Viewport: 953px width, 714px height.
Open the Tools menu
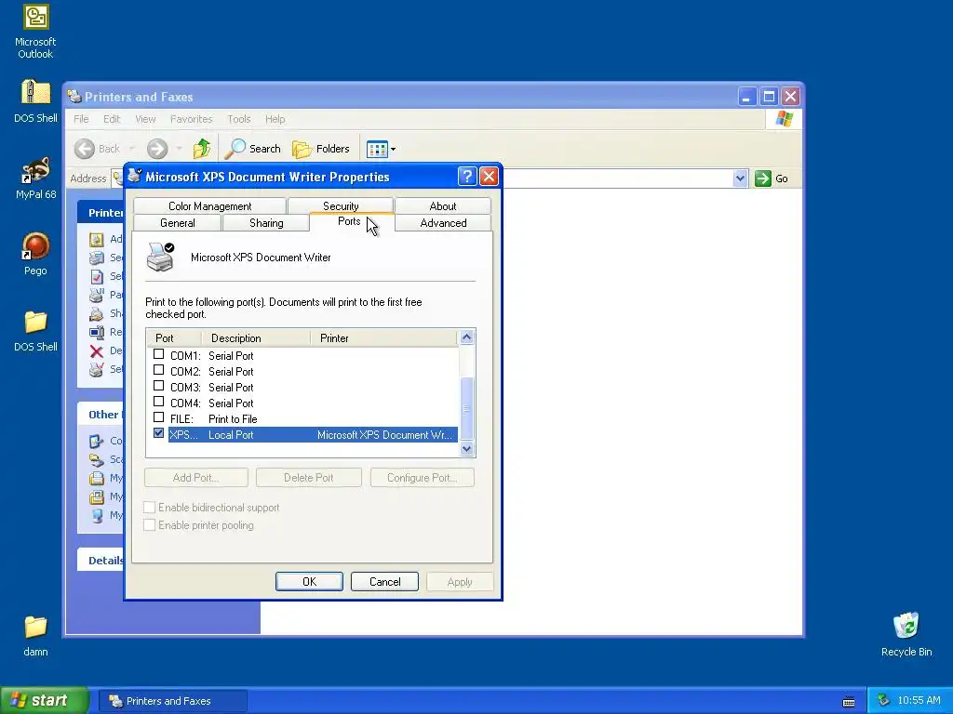pyautogui.click(x=239, y=119)
